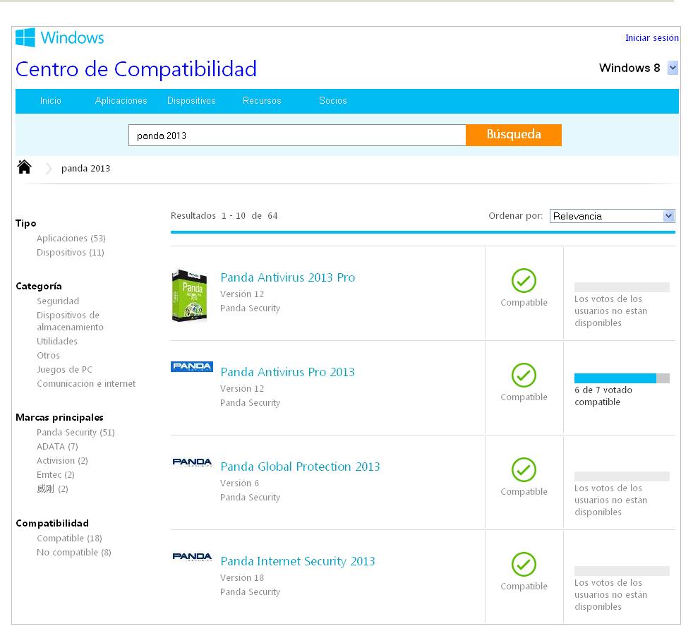The image size is (693, 631).
Task: Filter by Panda Security (51) brand
Action: [76, 433]
